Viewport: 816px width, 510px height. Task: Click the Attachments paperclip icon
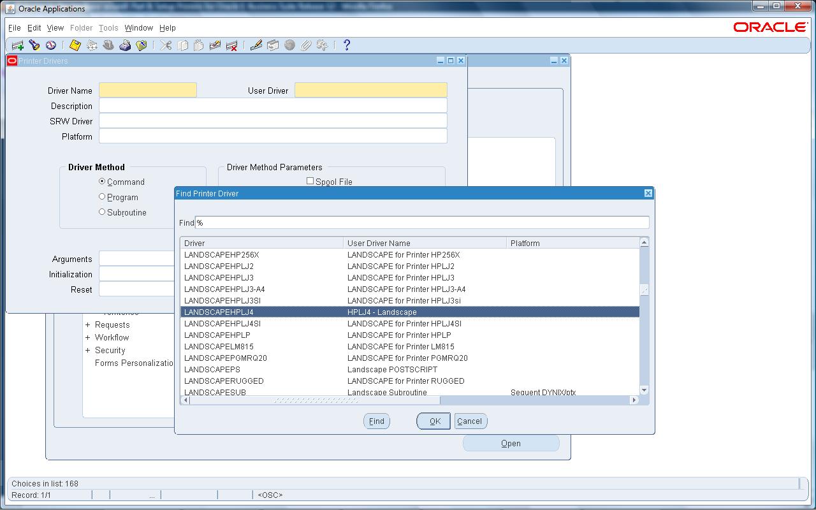306,45
